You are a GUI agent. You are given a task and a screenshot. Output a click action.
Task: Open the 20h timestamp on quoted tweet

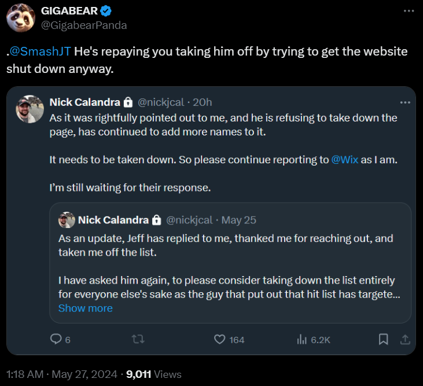(203, 102)
